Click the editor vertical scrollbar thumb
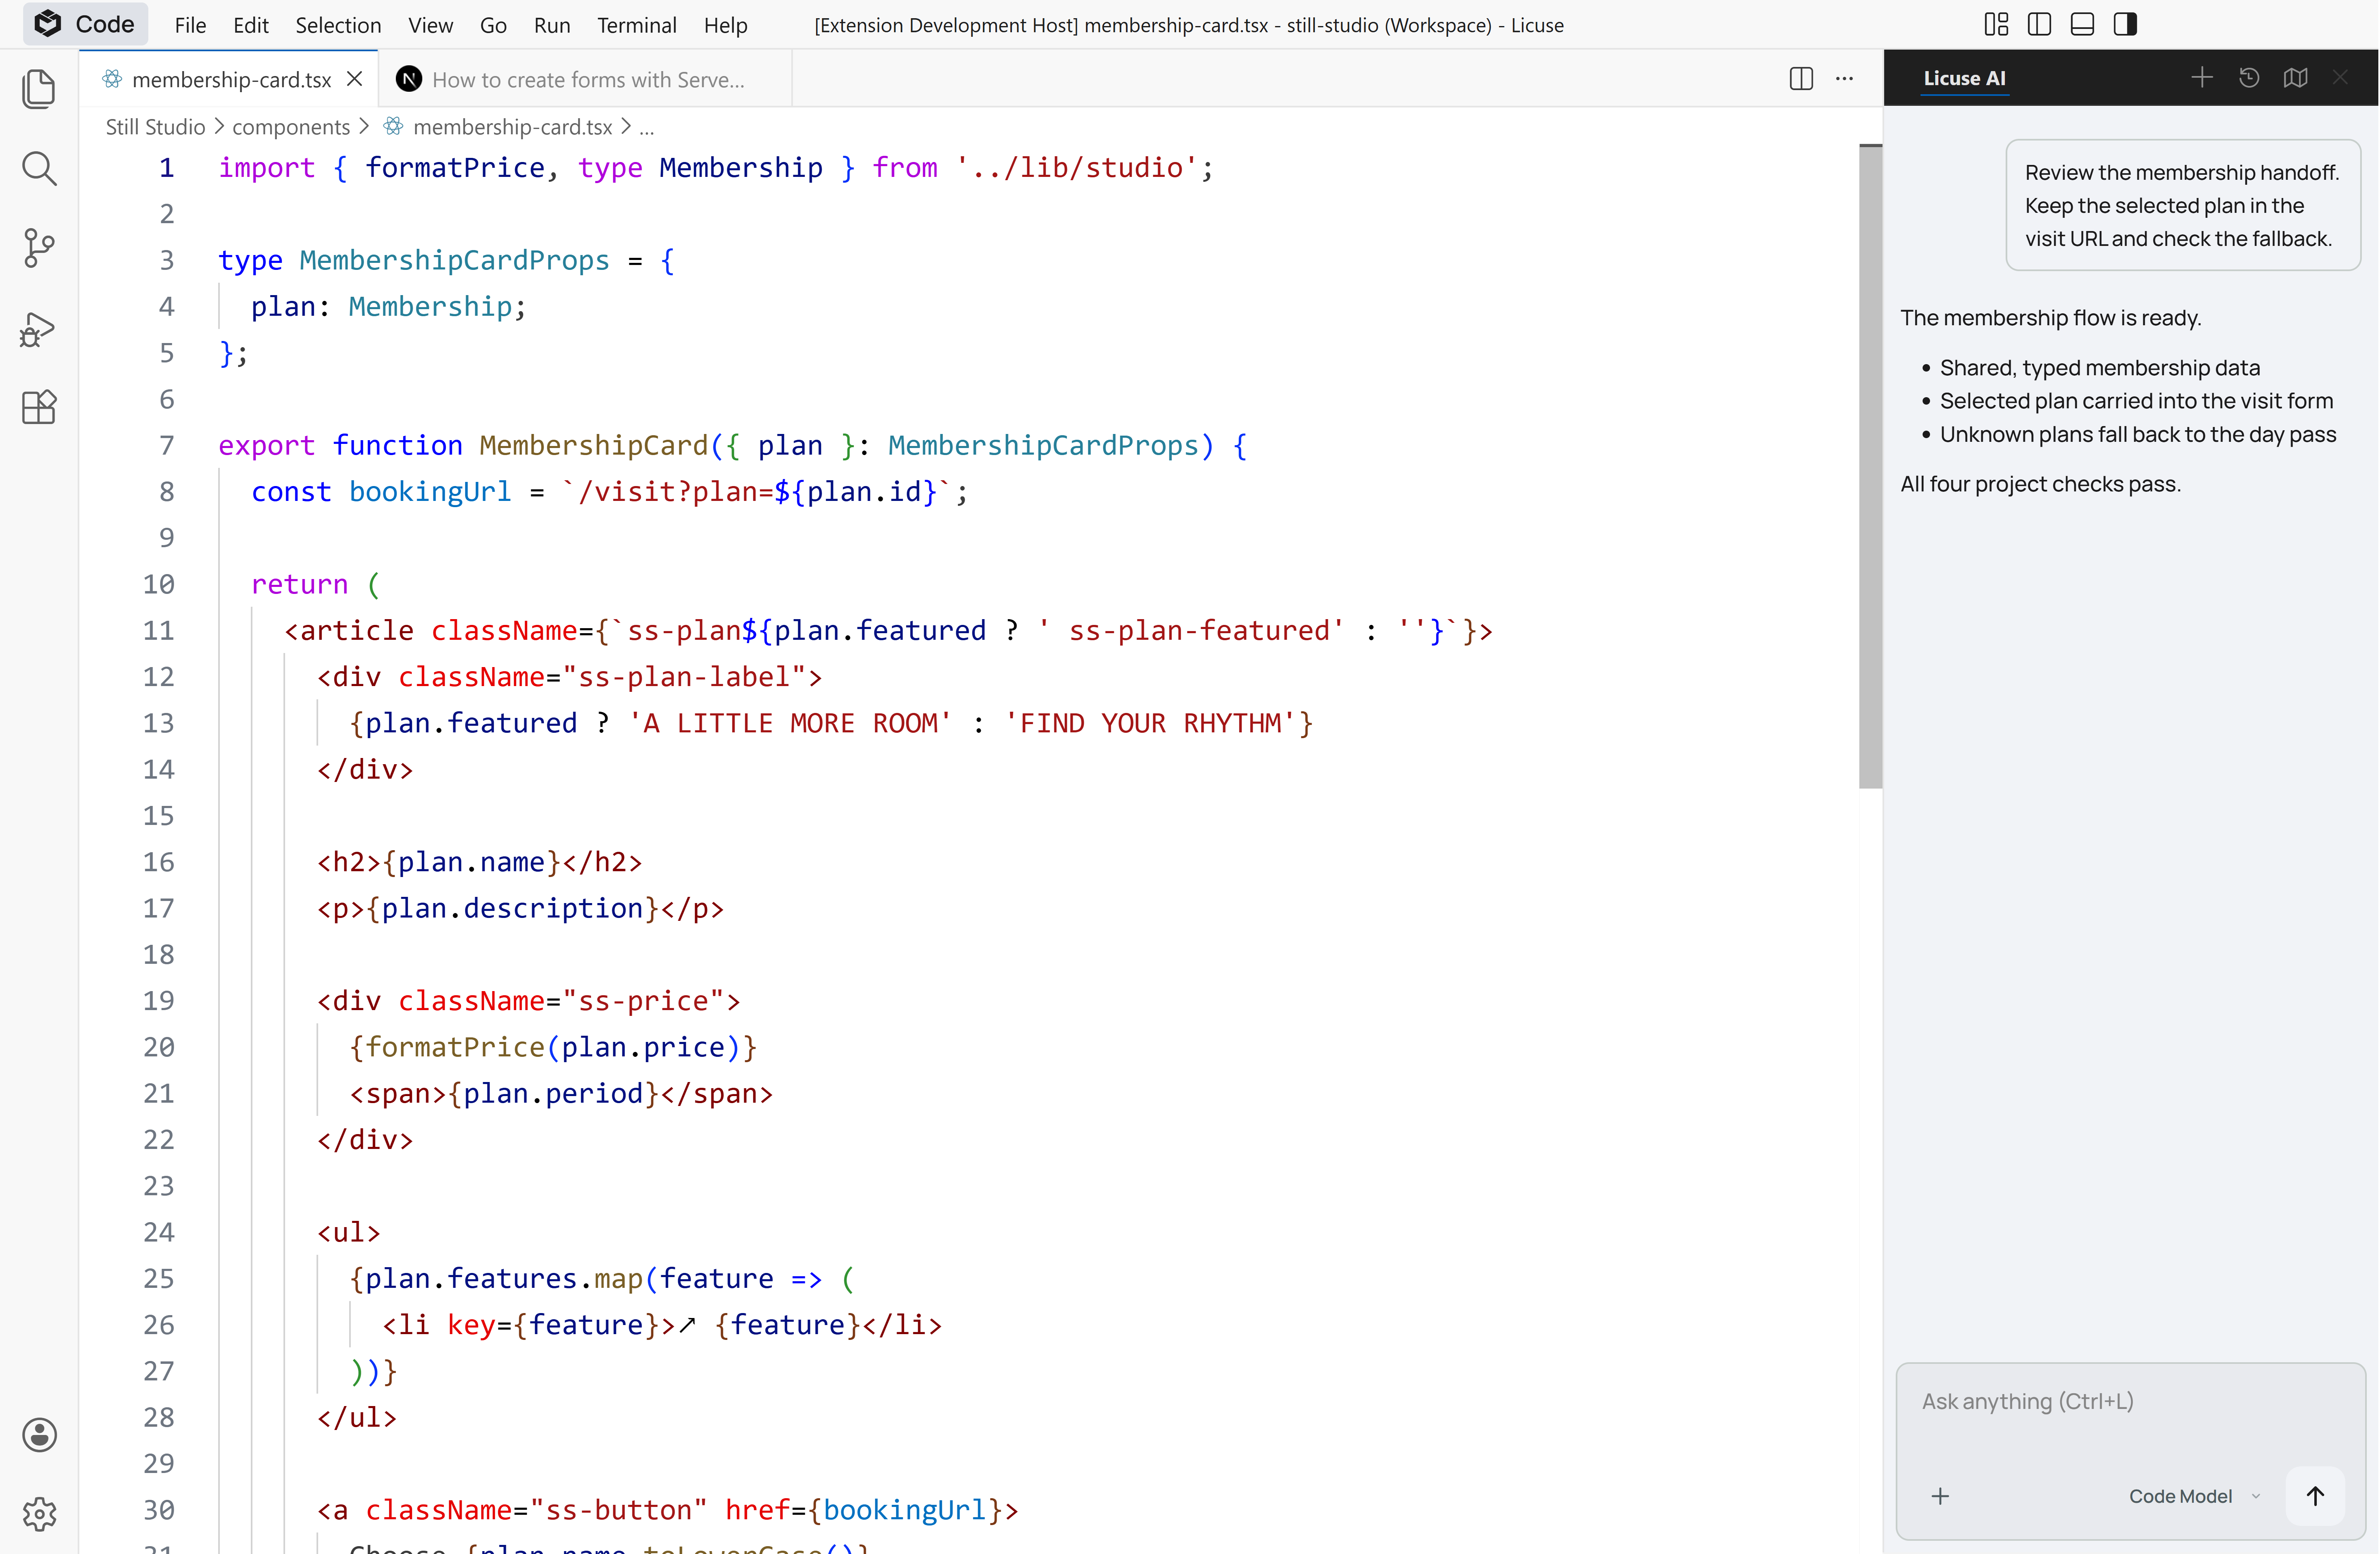Image resolution: width=2380 pixels, height=1554 pixels. 1870,466
